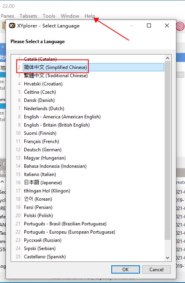Screen dimensions: 185x283
Task: Open the Window menu
Action: tap(70, 16)
